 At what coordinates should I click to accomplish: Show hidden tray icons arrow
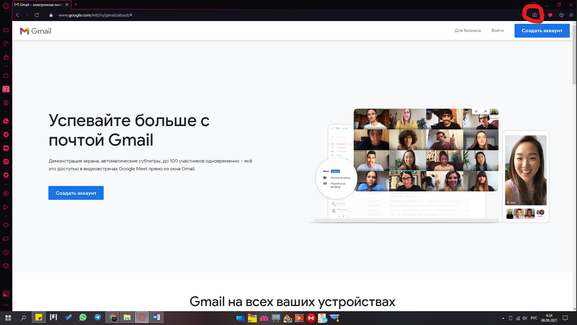click(x=503, y=318)
